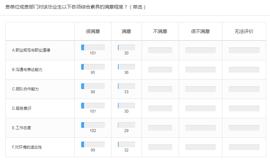Select the 很满意 column header

(x=93, y=31)
